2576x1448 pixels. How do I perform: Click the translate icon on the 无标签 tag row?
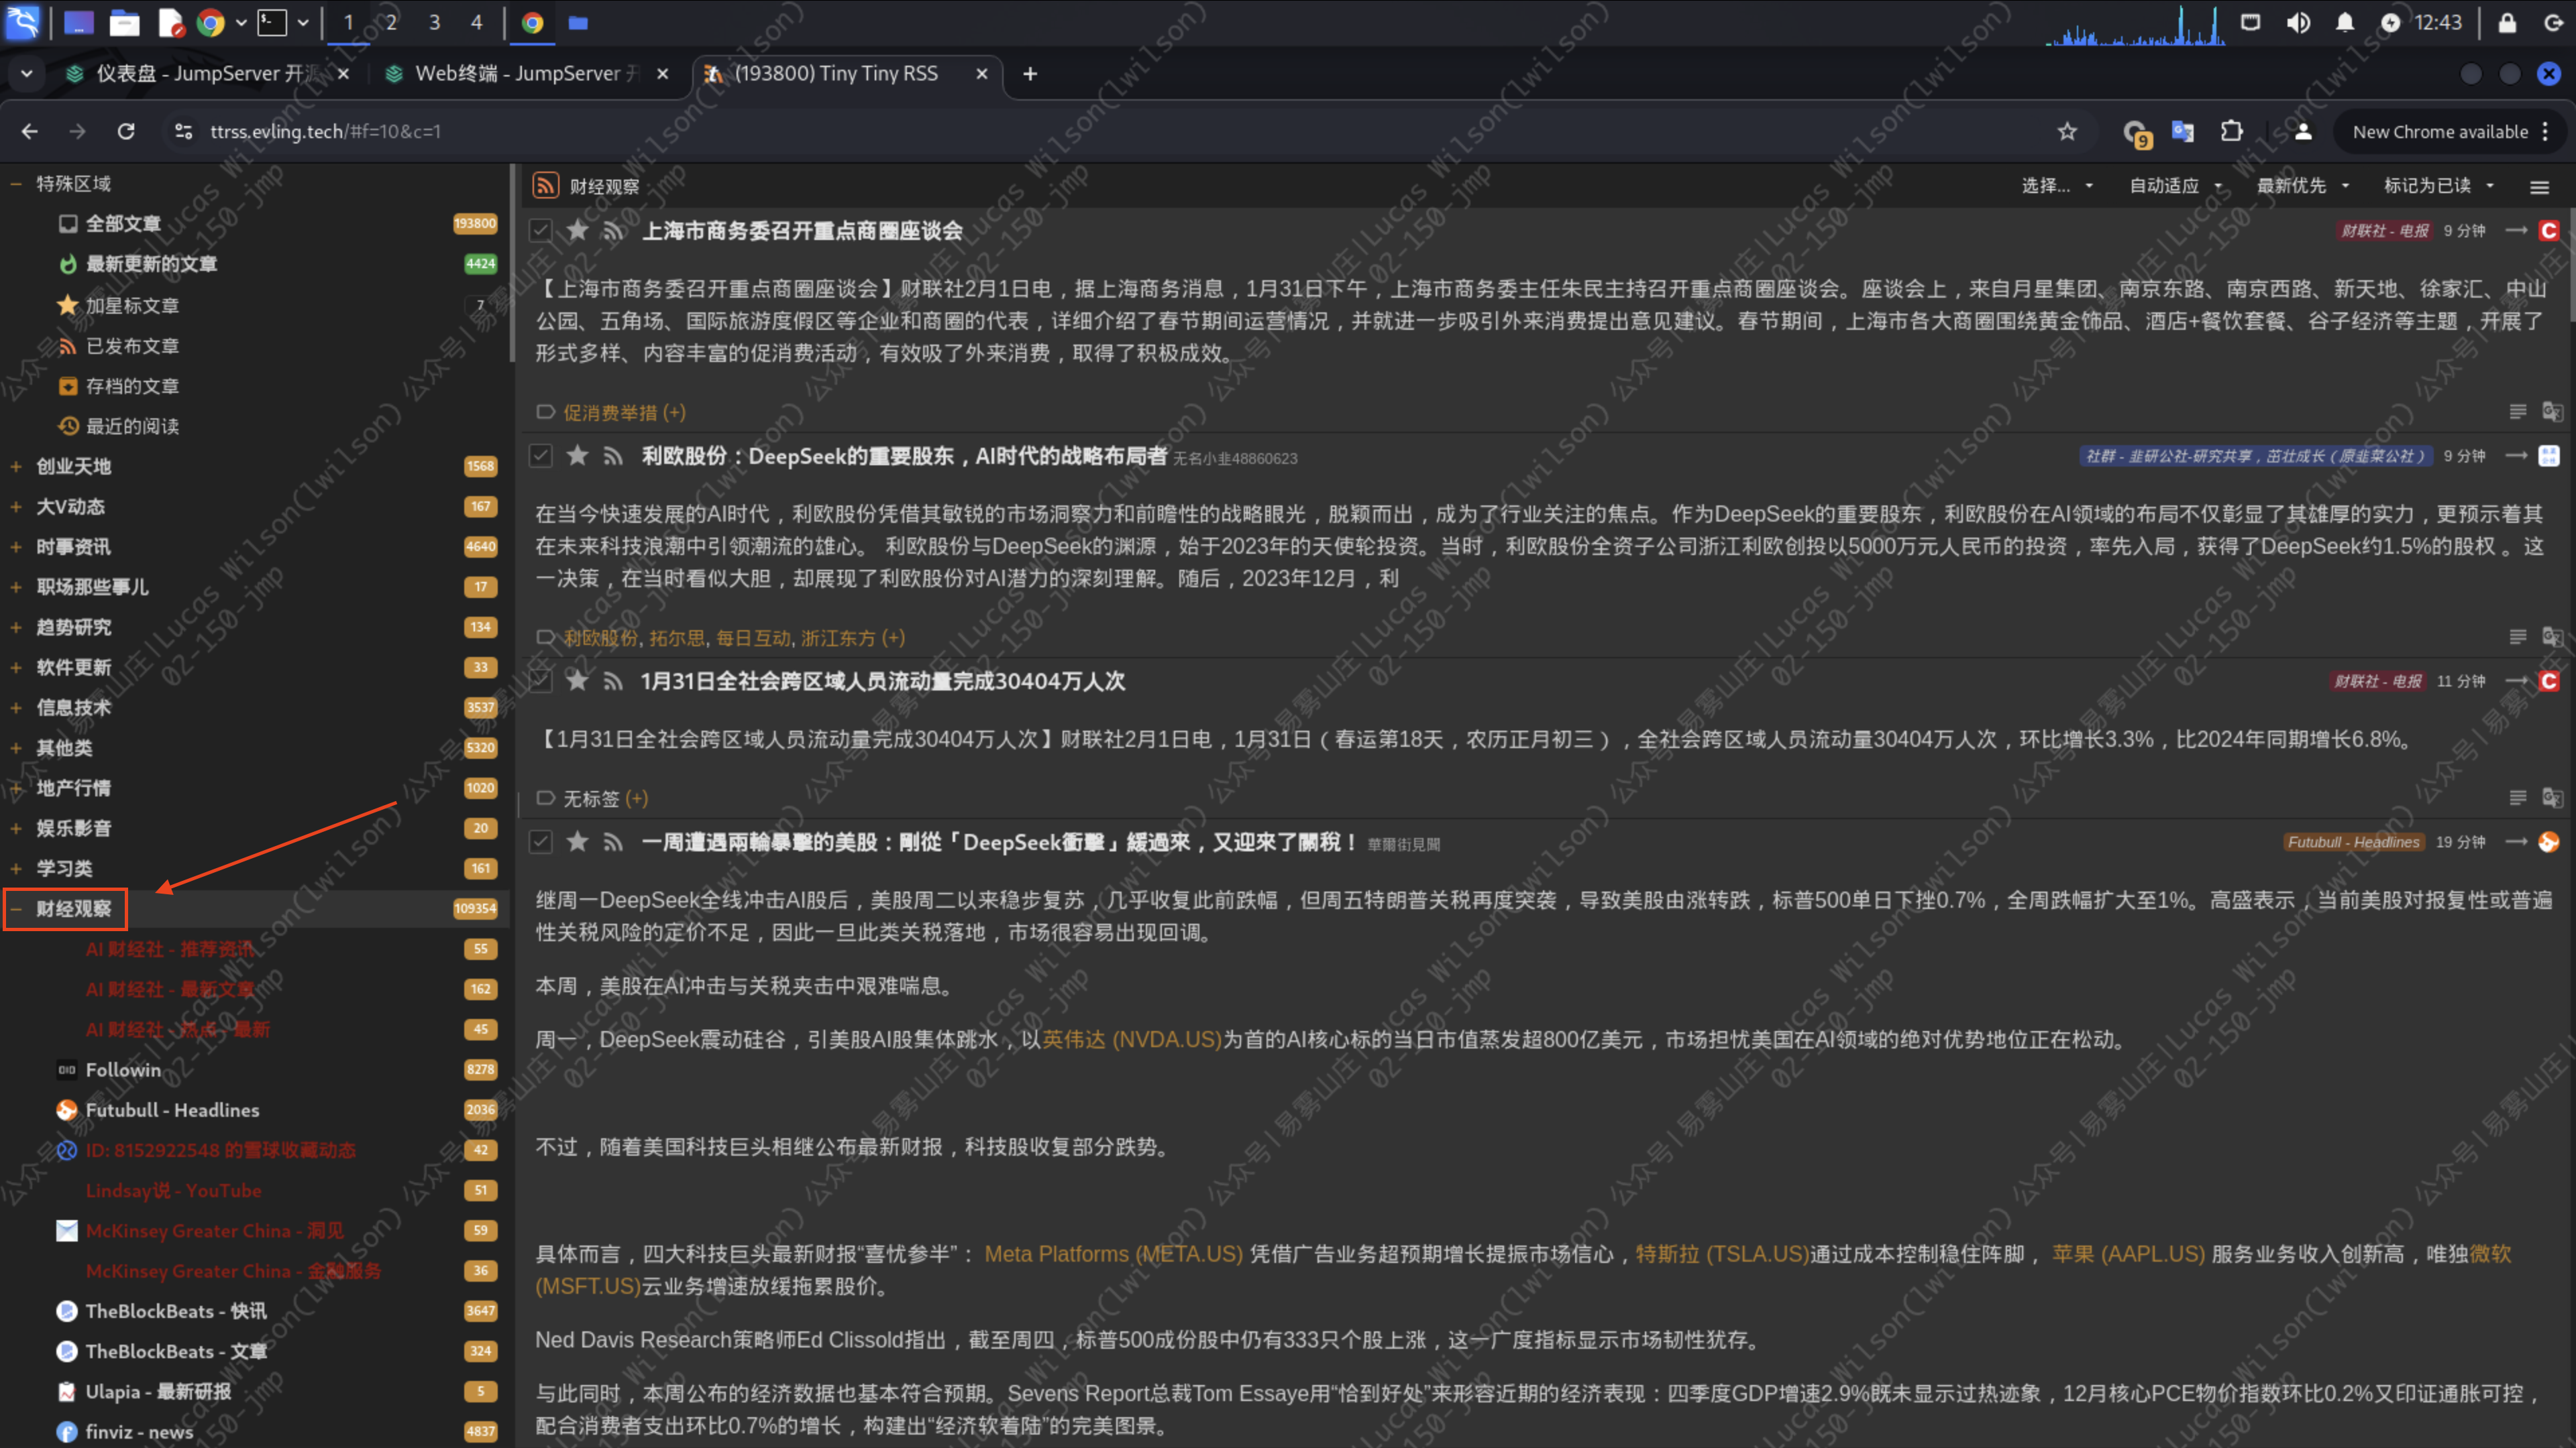click(2552, 798)
